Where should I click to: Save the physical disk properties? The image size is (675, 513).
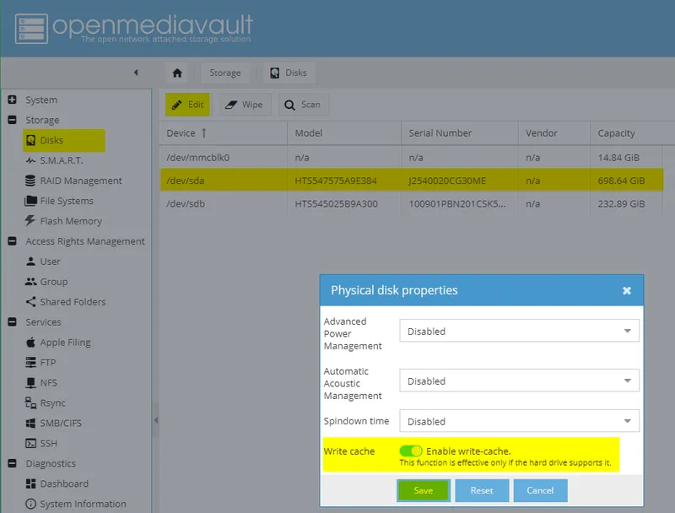point(423,490)
